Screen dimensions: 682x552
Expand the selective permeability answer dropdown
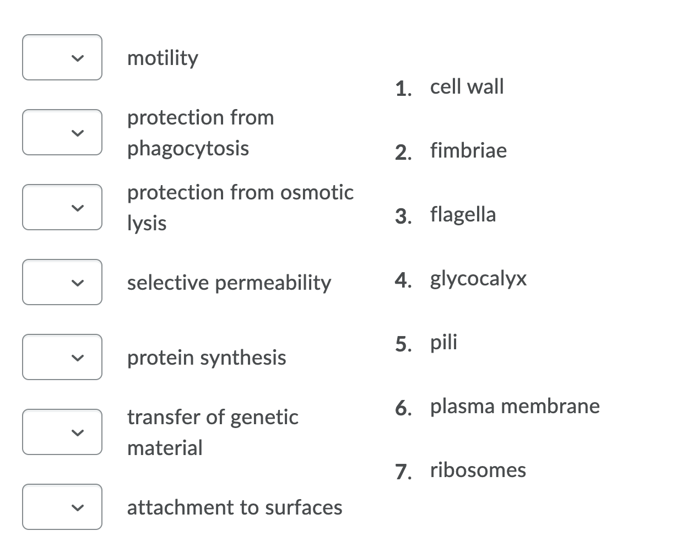(62, 282)
